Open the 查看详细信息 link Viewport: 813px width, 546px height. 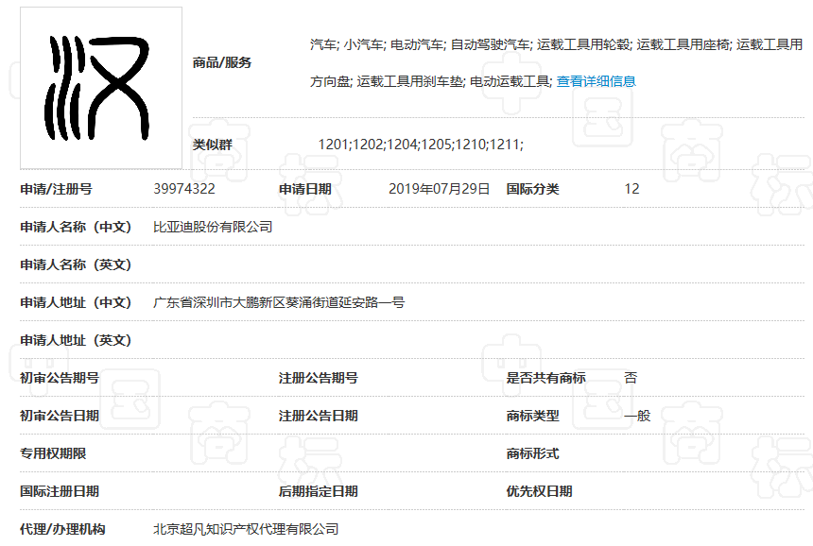pos(596,81)
